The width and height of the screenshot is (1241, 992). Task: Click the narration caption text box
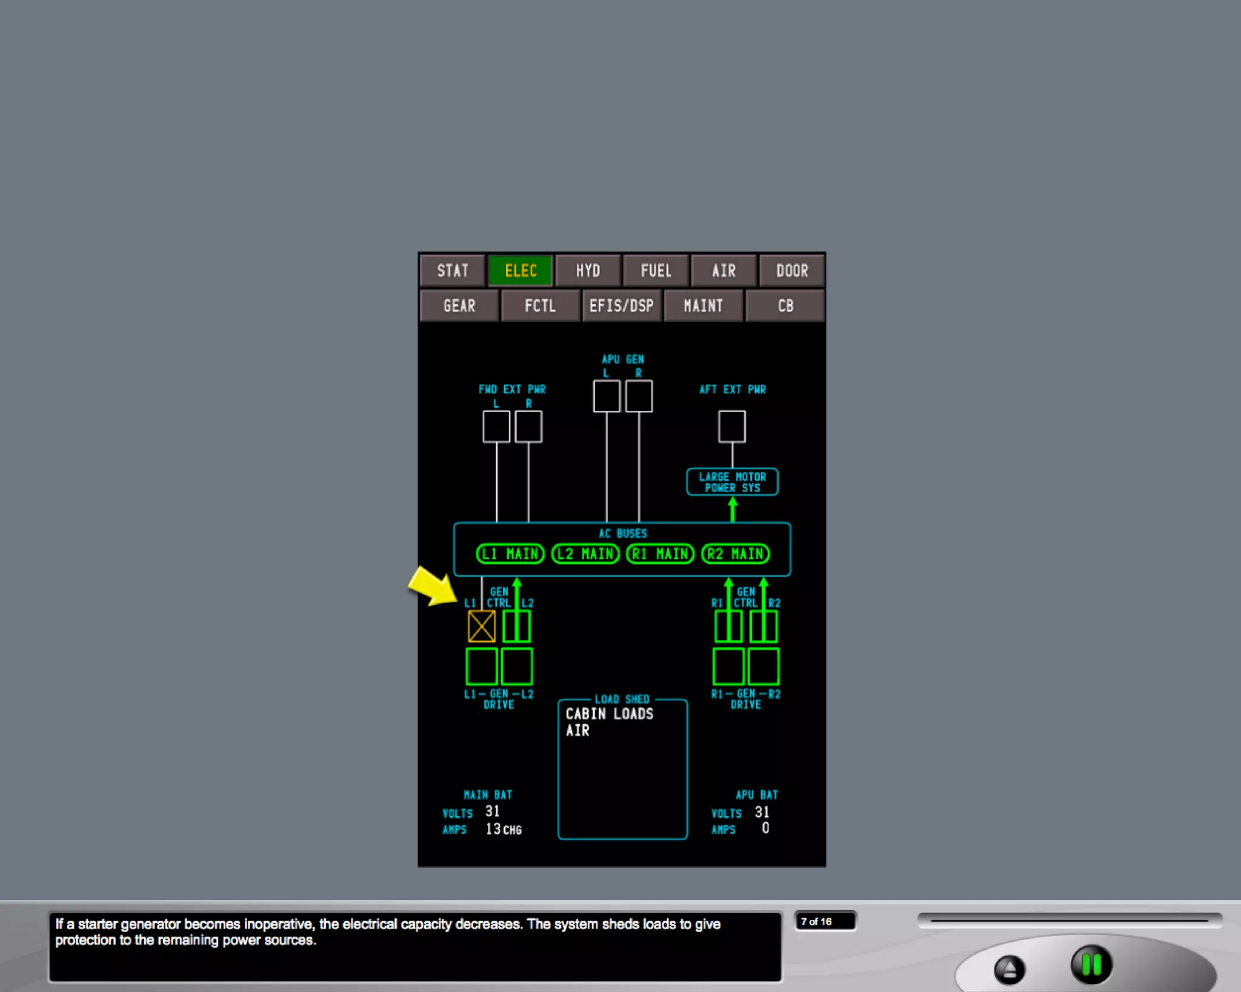point(416,947)
